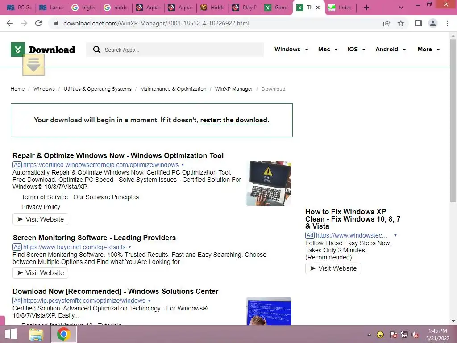The height and width of the screenshot is (343, 457).
Task: Open How to Fix Windows XP ad title
Action: 353,219
